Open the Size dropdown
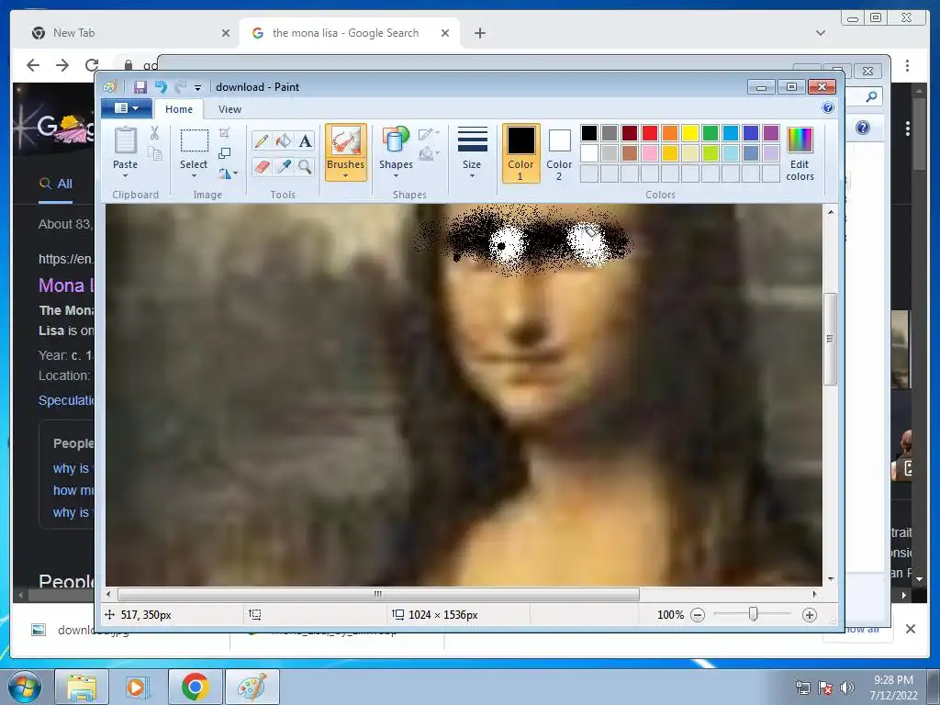The height and width of the screenshot is (705, 940). [x=472, y=152]
